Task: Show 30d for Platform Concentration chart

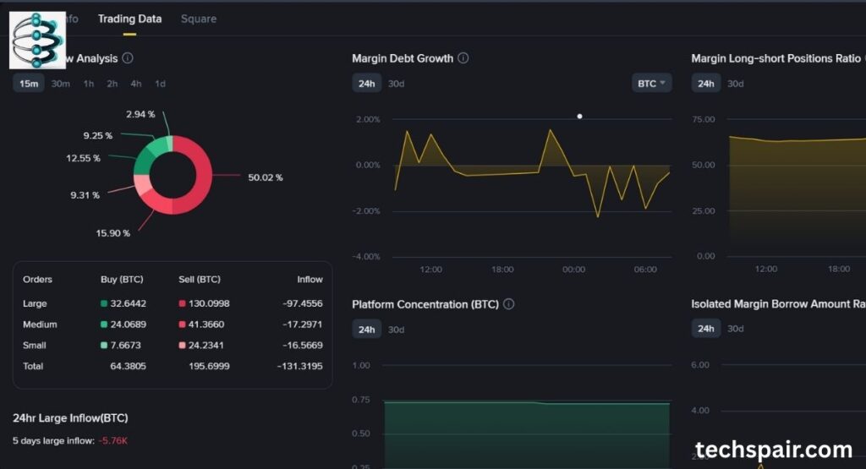Action: point(396,329)
